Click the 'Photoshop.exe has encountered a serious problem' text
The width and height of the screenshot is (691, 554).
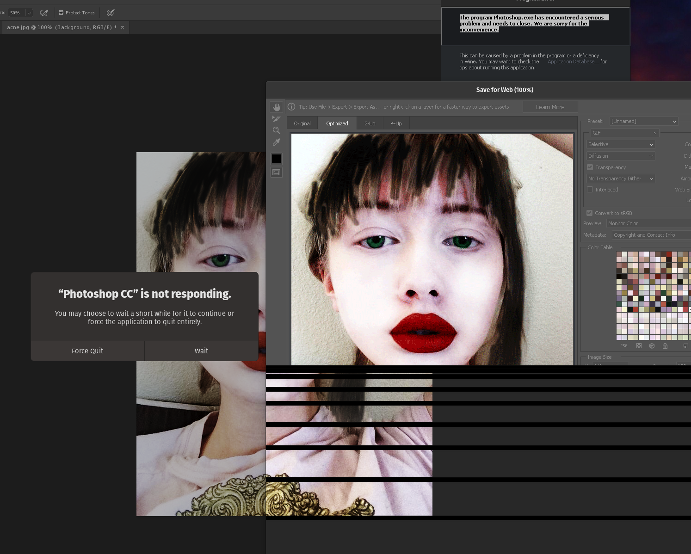point(534,24)
